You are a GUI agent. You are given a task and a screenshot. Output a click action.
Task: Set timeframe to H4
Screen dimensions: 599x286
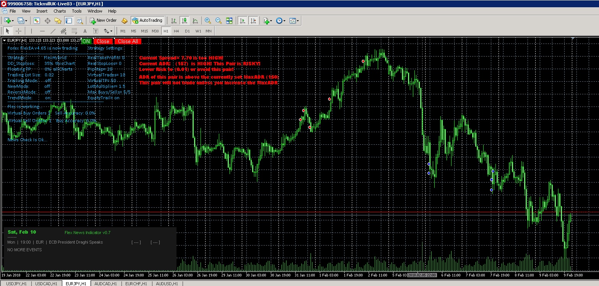[176, 31]
